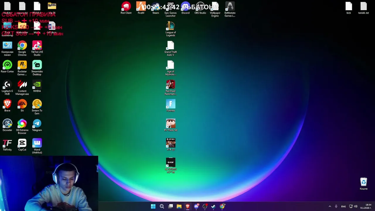Switch to Steam in the taskbar

(213, 206)
